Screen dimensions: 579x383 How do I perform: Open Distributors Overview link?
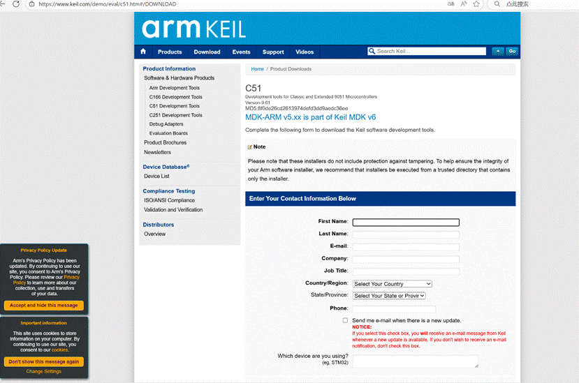155,234
